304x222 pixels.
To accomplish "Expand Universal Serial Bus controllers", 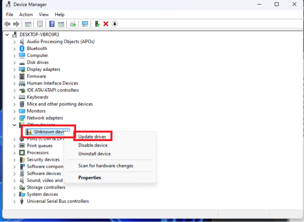I will click(x=15, y=201).
